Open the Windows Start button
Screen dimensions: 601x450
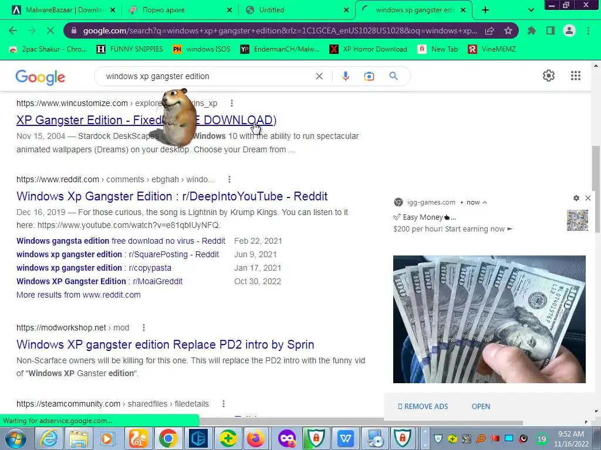click(16, 438)
